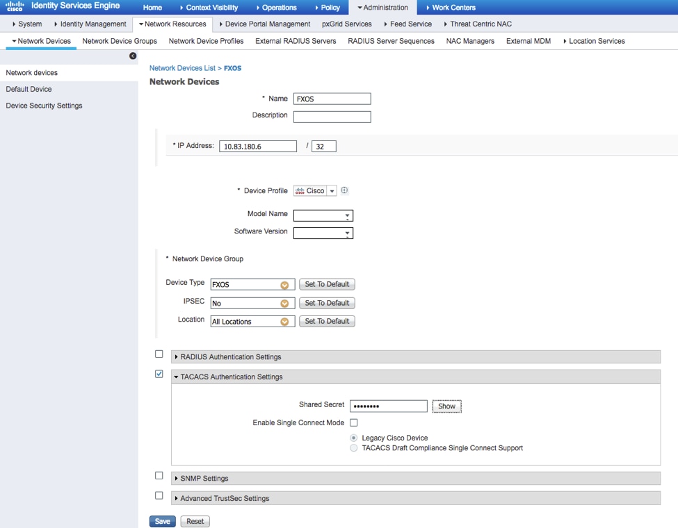Select the Network Devices third-level tab
Image resolution: width=678 pixels, height=528 pixels.
click(41, 41)
